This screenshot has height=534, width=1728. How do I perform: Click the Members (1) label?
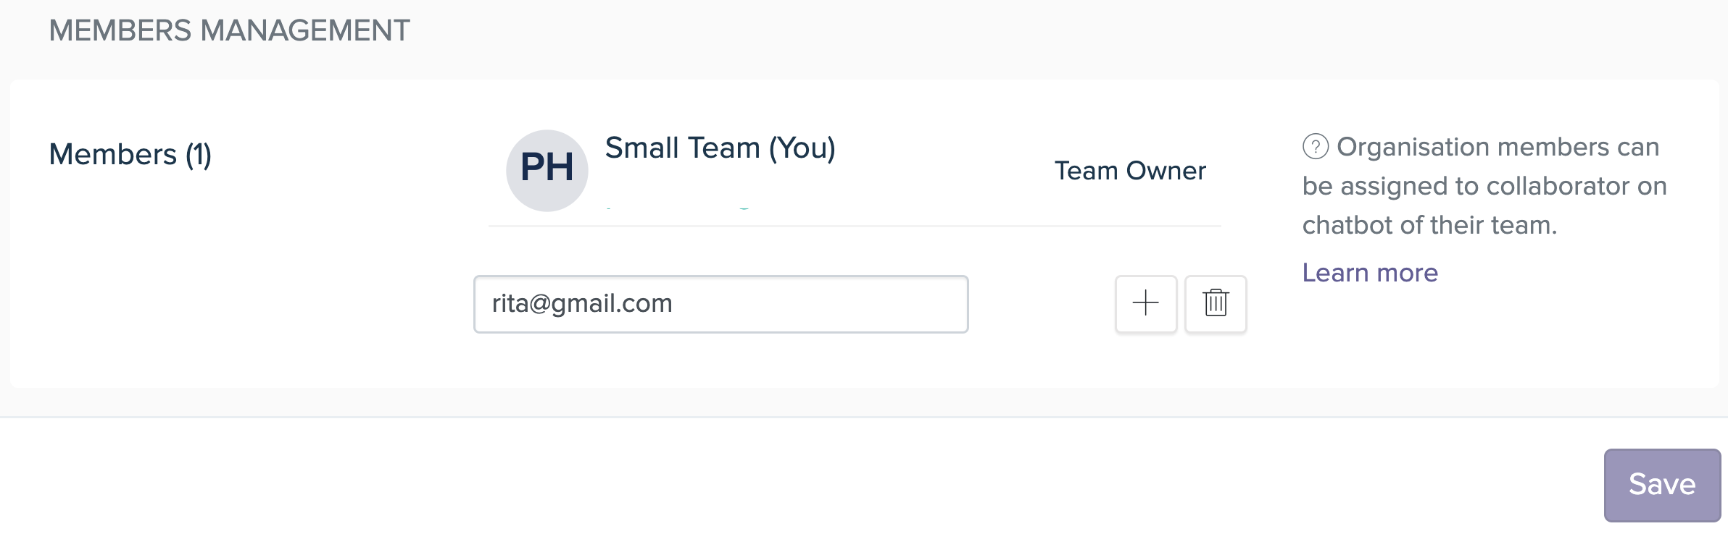[130, 155]
